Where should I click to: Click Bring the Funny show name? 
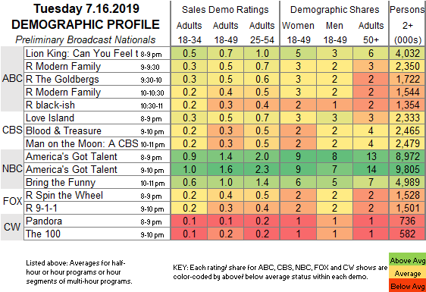click(61, 183)
